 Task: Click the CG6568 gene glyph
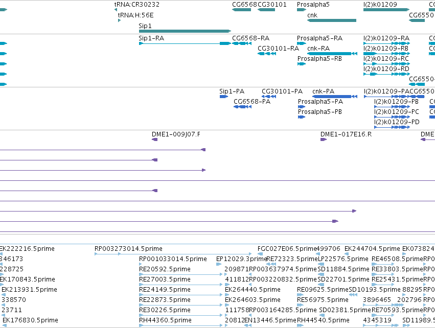tap(241, 10)
